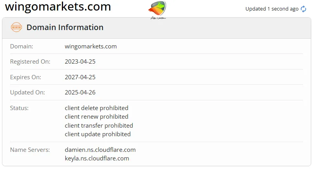Click the 'Status:' label

coord(20,108)
